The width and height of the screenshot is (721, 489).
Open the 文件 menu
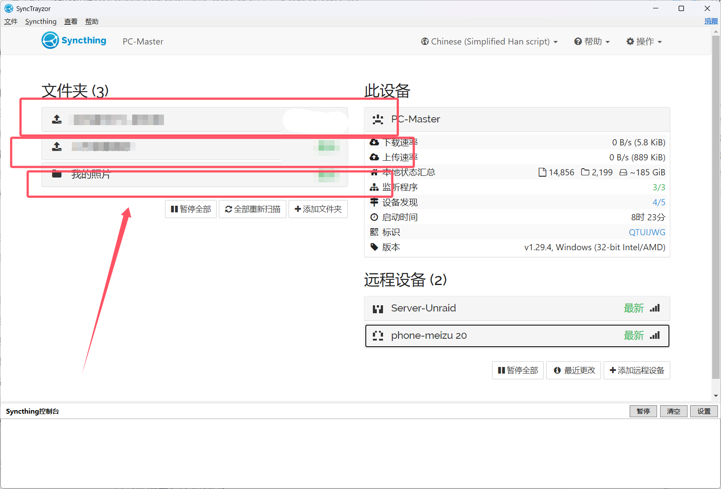click(11, 22)
